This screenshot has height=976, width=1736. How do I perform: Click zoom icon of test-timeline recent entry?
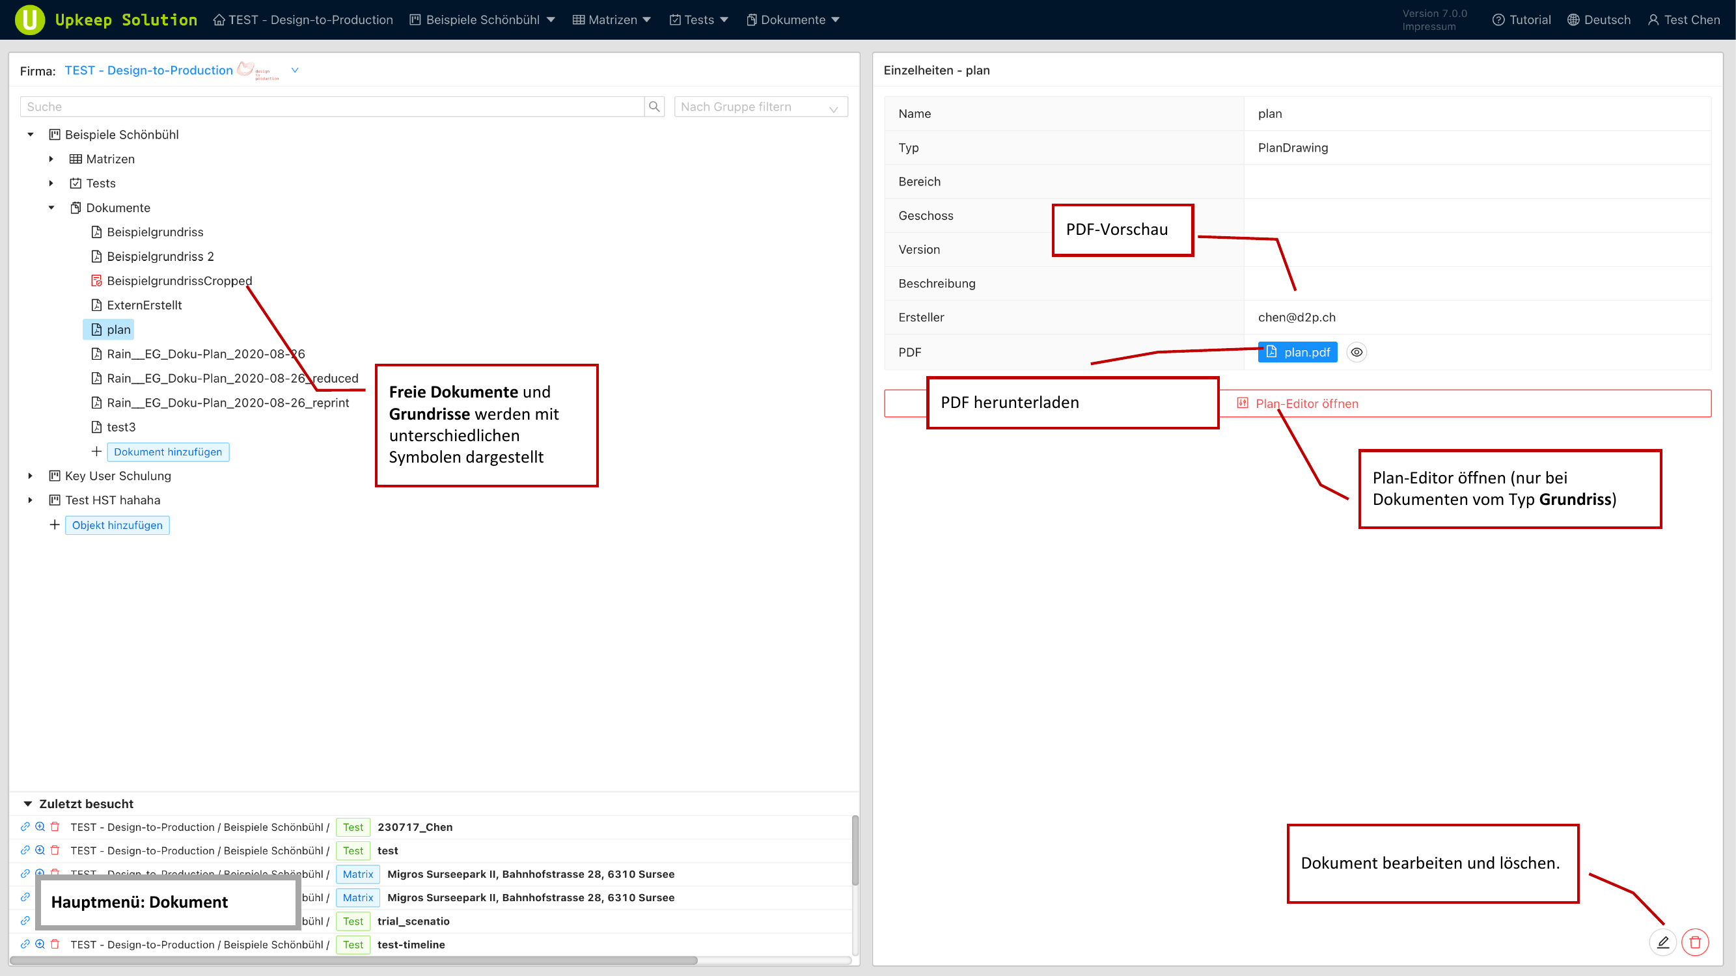pos(40,944)
